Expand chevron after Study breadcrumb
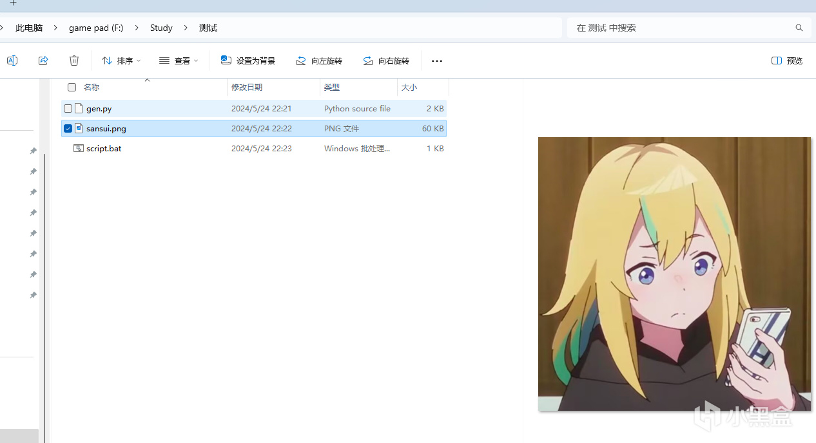This screenshot has height=443, width=816. pyautogui.click(x=186, y=28)
